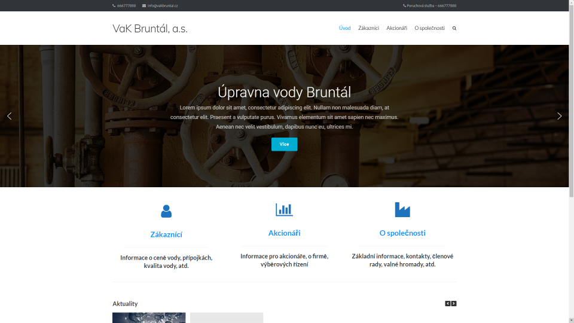Open the Zákazníci menu item
574x323 pixels.
coord(368,28)
